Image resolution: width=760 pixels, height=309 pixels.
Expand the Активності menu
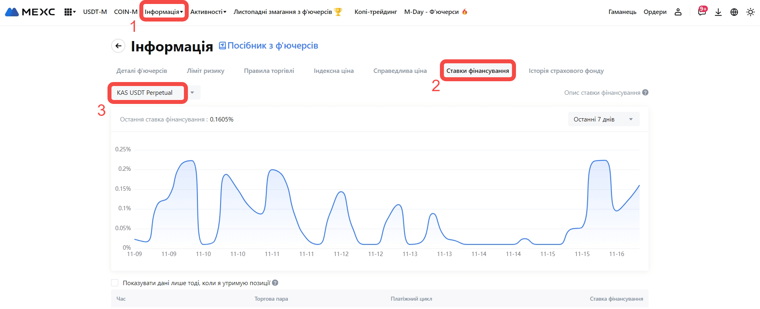click(x=208, y=12)
